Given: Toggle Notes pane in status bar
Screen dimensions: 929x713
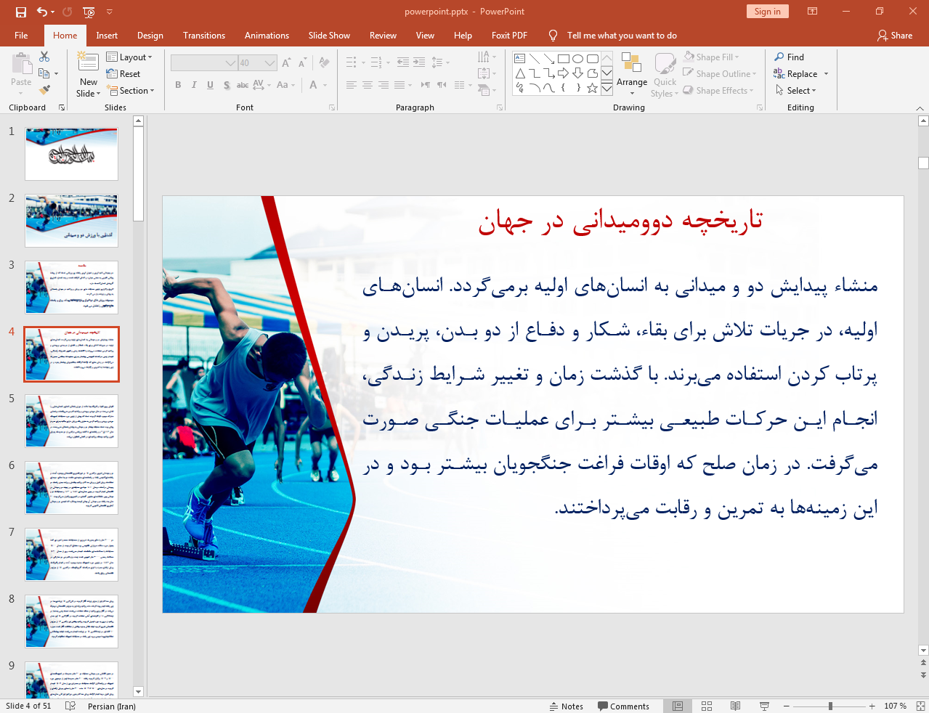Looking at the screenshot, I should [x=567, y=706].
